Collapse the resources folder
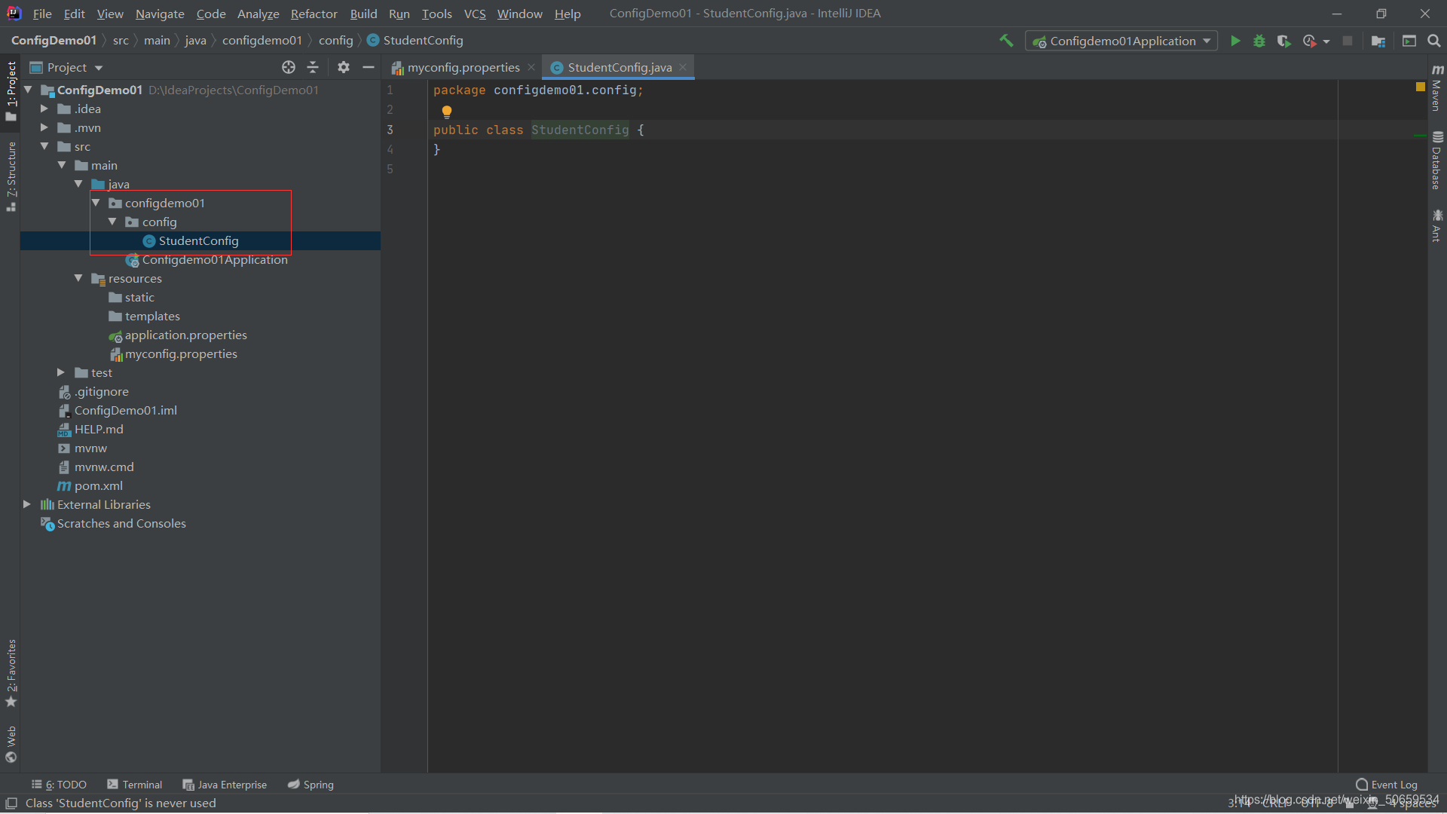This screenshot has width=1447, height=814. coord(78,278)
